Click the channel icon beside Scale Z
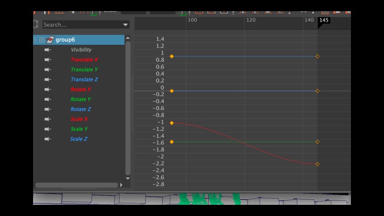This screenshot has width=384, height=216. tap(48, 139)
